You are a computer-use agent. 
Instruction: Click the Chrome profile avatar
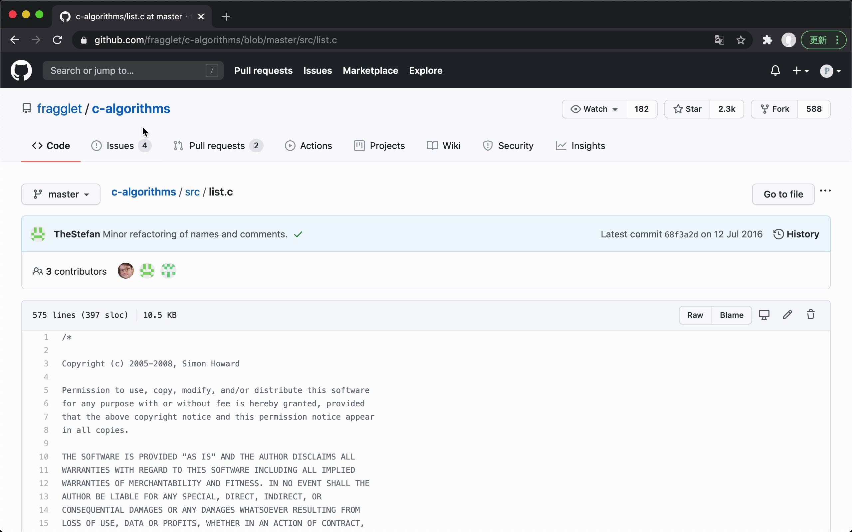pos(789,40)
